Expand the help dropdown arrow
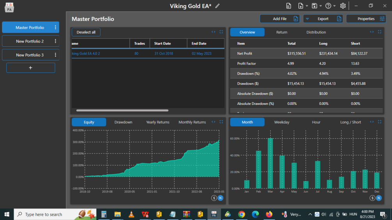The height and width of the screenshot is (220, 392). tap(335, 6)
